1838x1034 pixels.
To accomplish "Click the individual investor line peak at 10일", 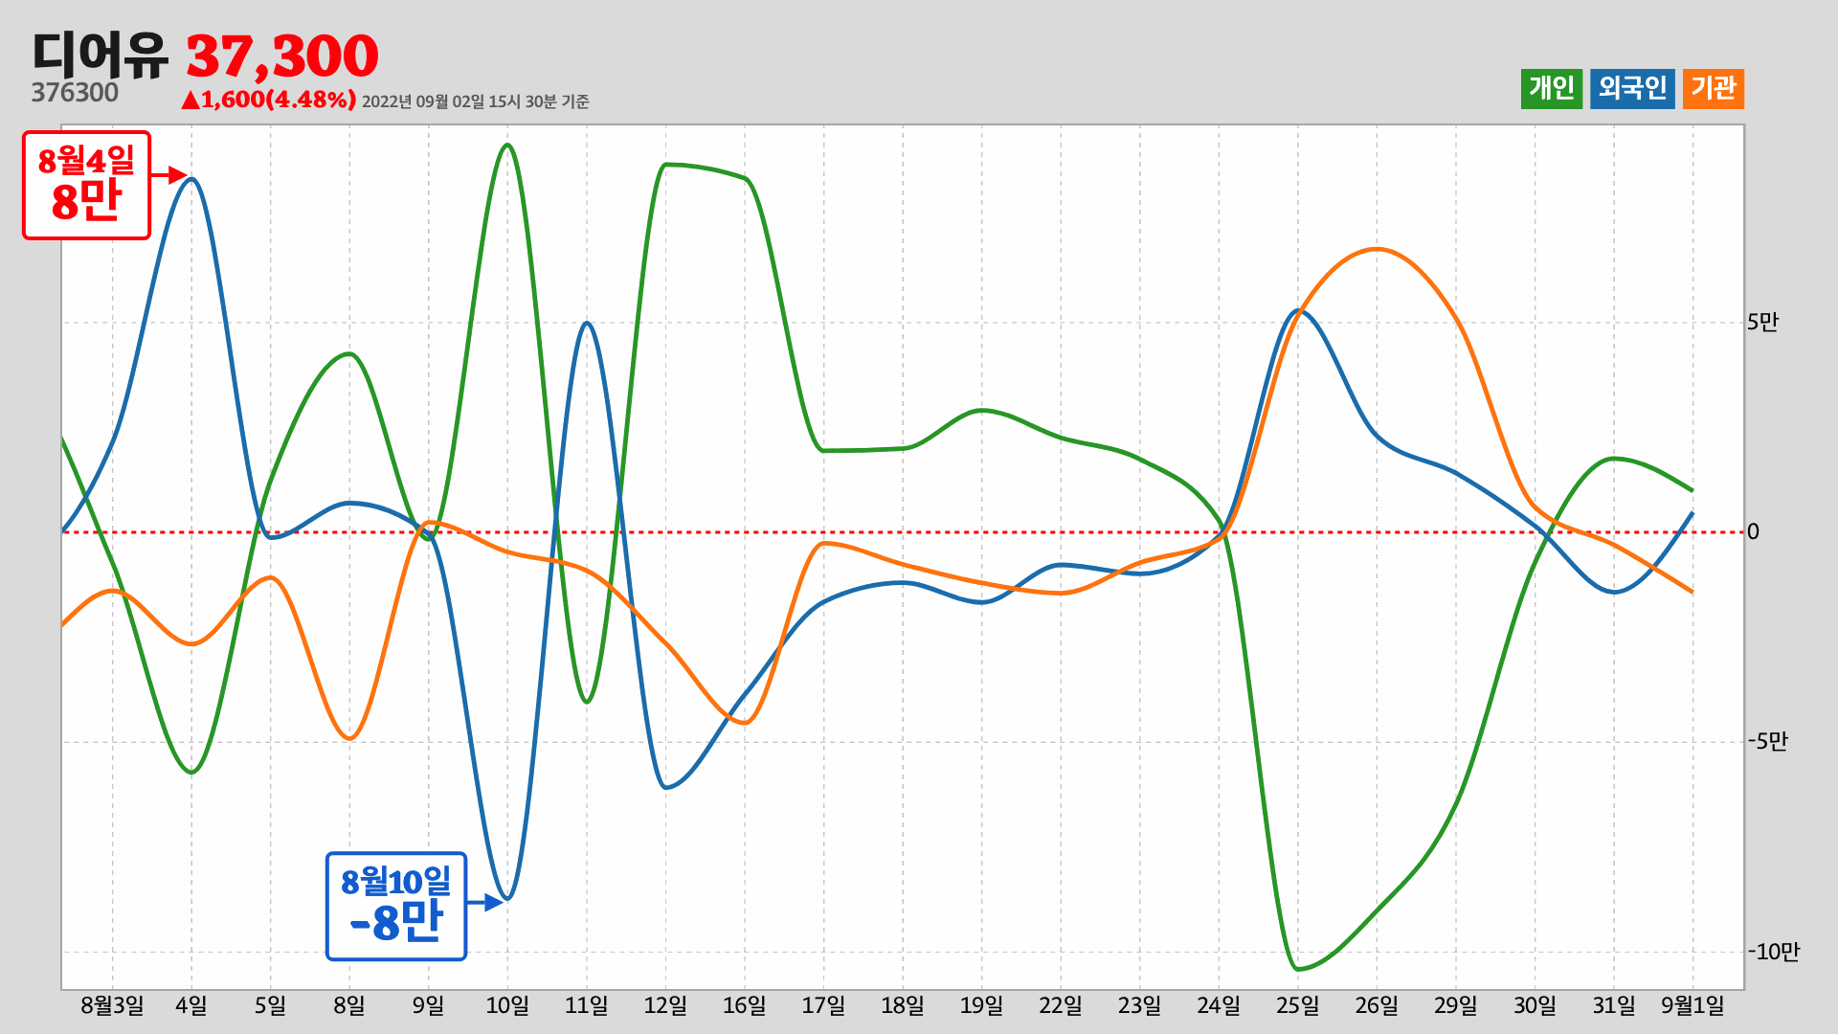I will (507, 146).
